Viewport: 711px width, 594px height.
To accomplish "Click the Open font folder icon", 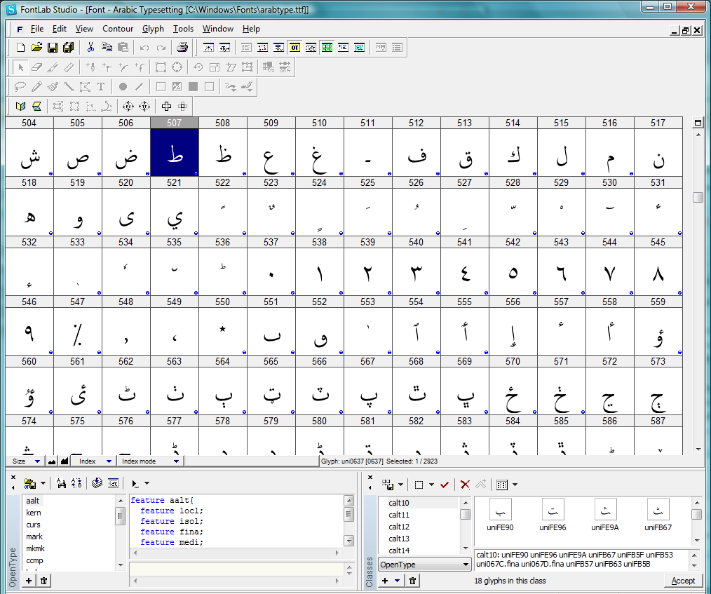I will point(36,48).
